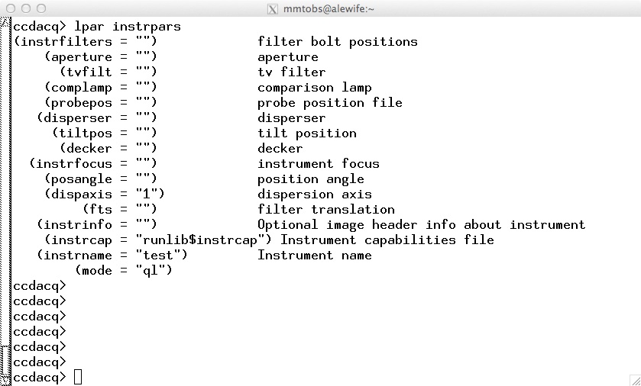641x386 pixels.
Task: Click the terminal scrollbar on left edge
Action: click(5, 201)
